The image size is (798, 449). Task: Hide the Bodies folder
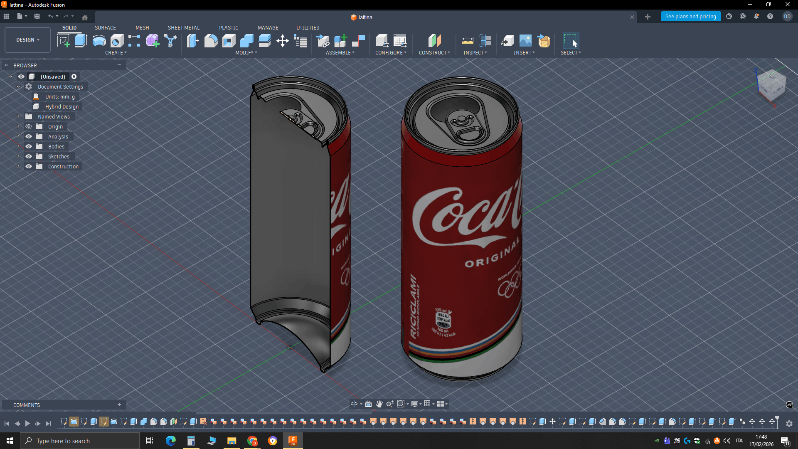[29, 146]
